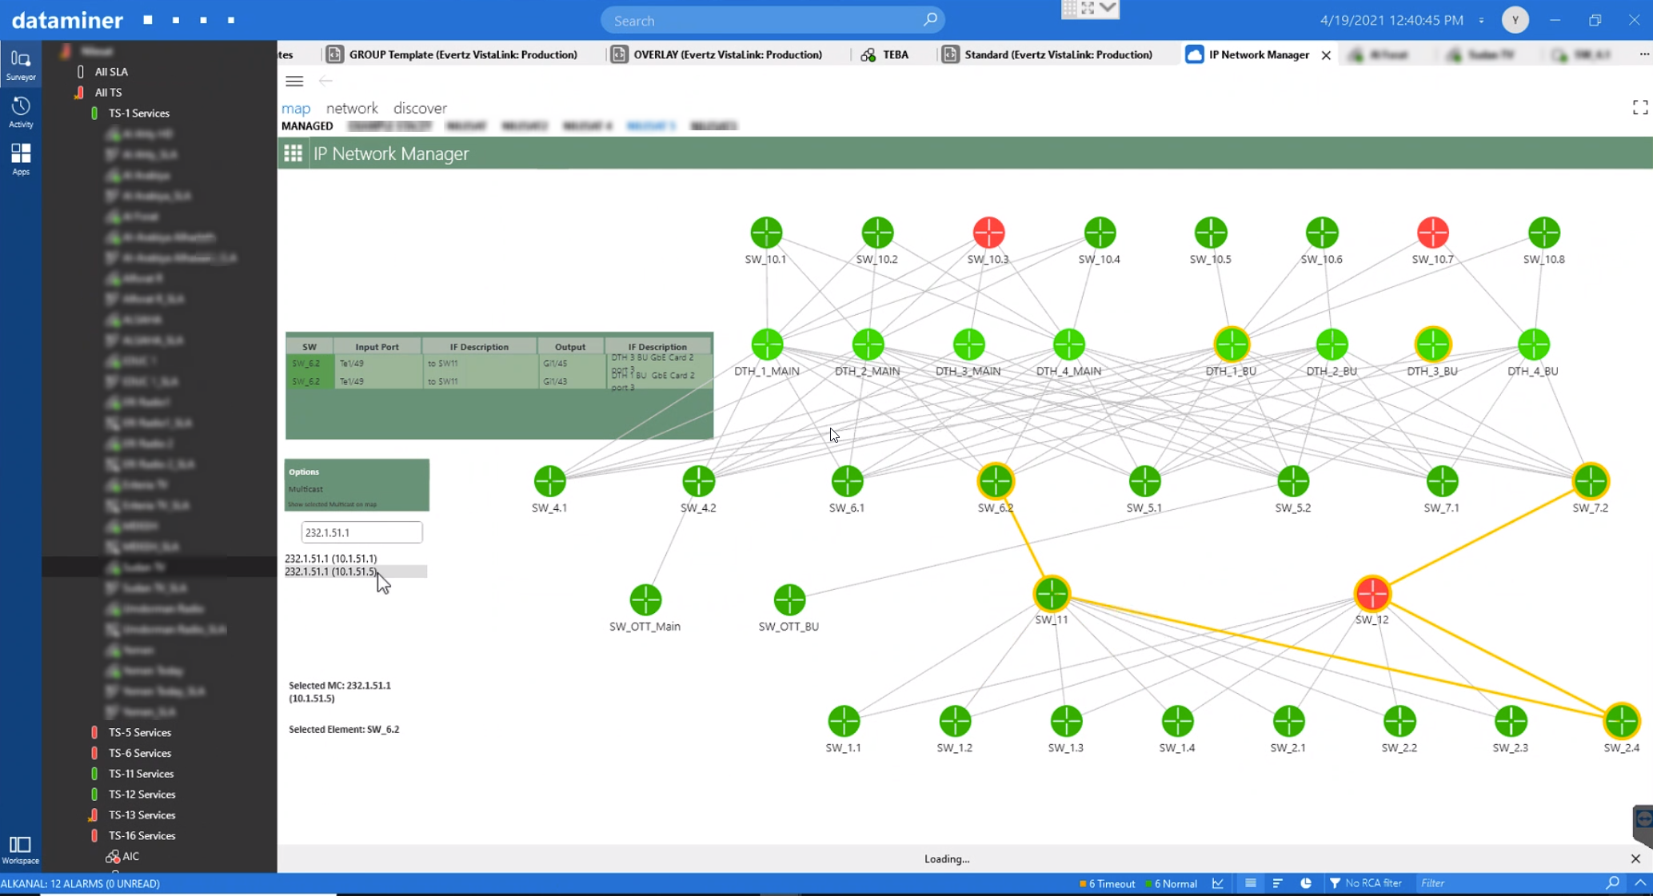
Task: Click the multicast address field showing 232.1.51.1
Action: [361, 532]
